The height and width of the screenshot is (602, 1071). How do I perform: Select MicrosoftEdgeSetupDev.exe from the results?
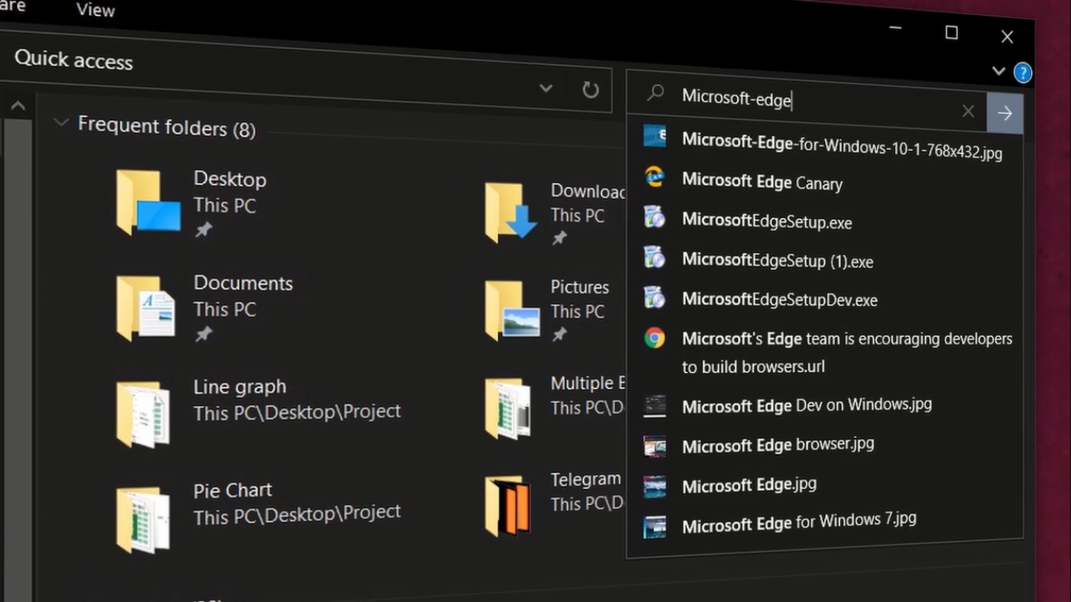click(780, 299)
